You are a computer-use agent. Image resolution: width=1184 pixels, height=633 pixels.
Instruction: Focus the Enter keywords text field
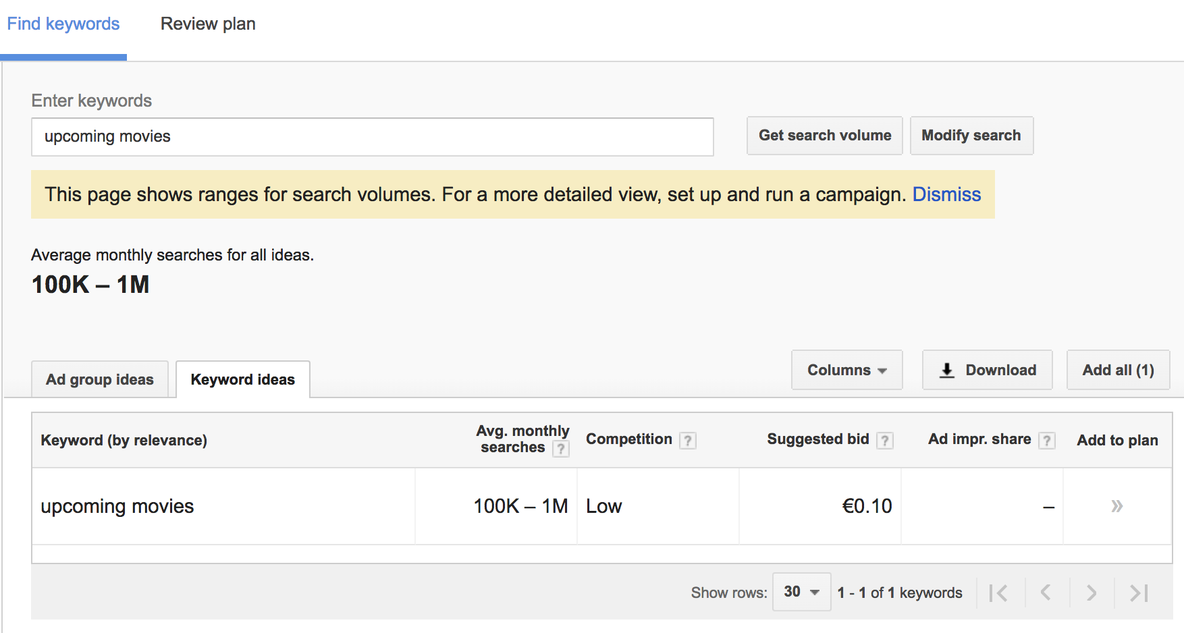(372, 137)
